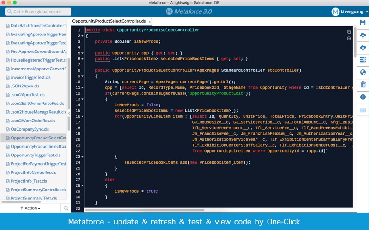Click file icon of JSON2Apex.cls
Viewport: 369px width, 230px height.
pos(8,86)
